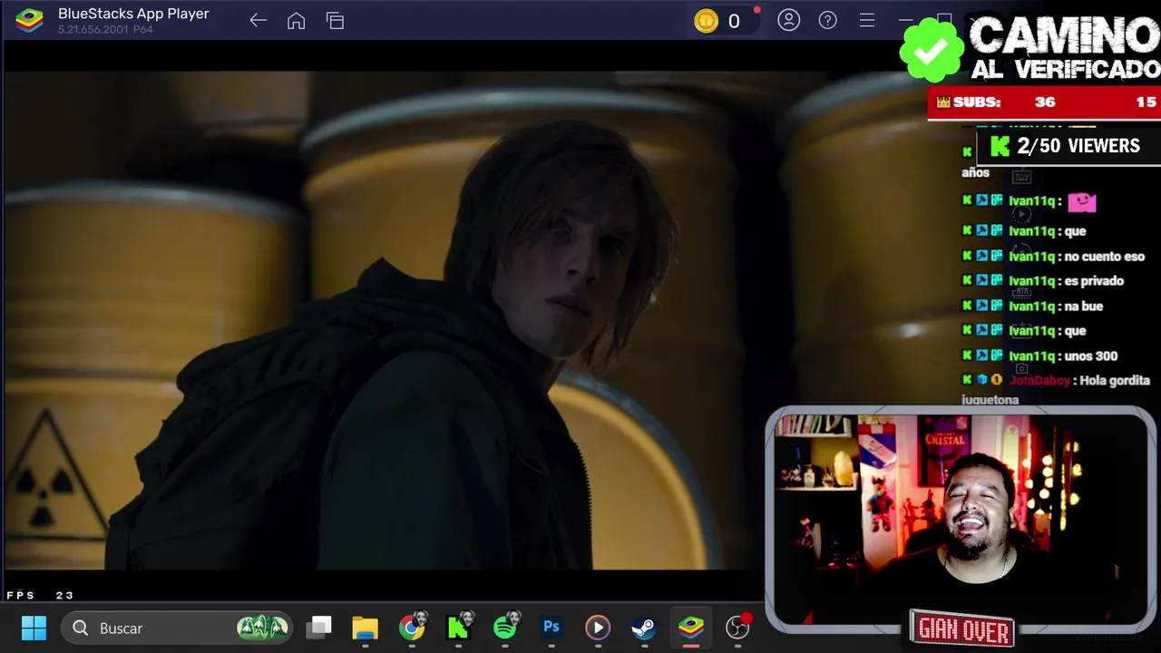Click the '2/50 VIEWERS' counter

1068,146
